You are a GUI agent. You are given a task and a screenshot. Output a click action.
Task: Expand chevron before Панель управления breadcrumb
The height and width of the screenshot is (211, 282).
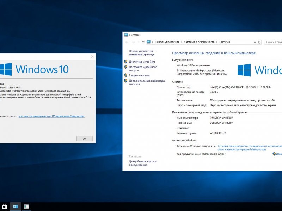(153, 42)
